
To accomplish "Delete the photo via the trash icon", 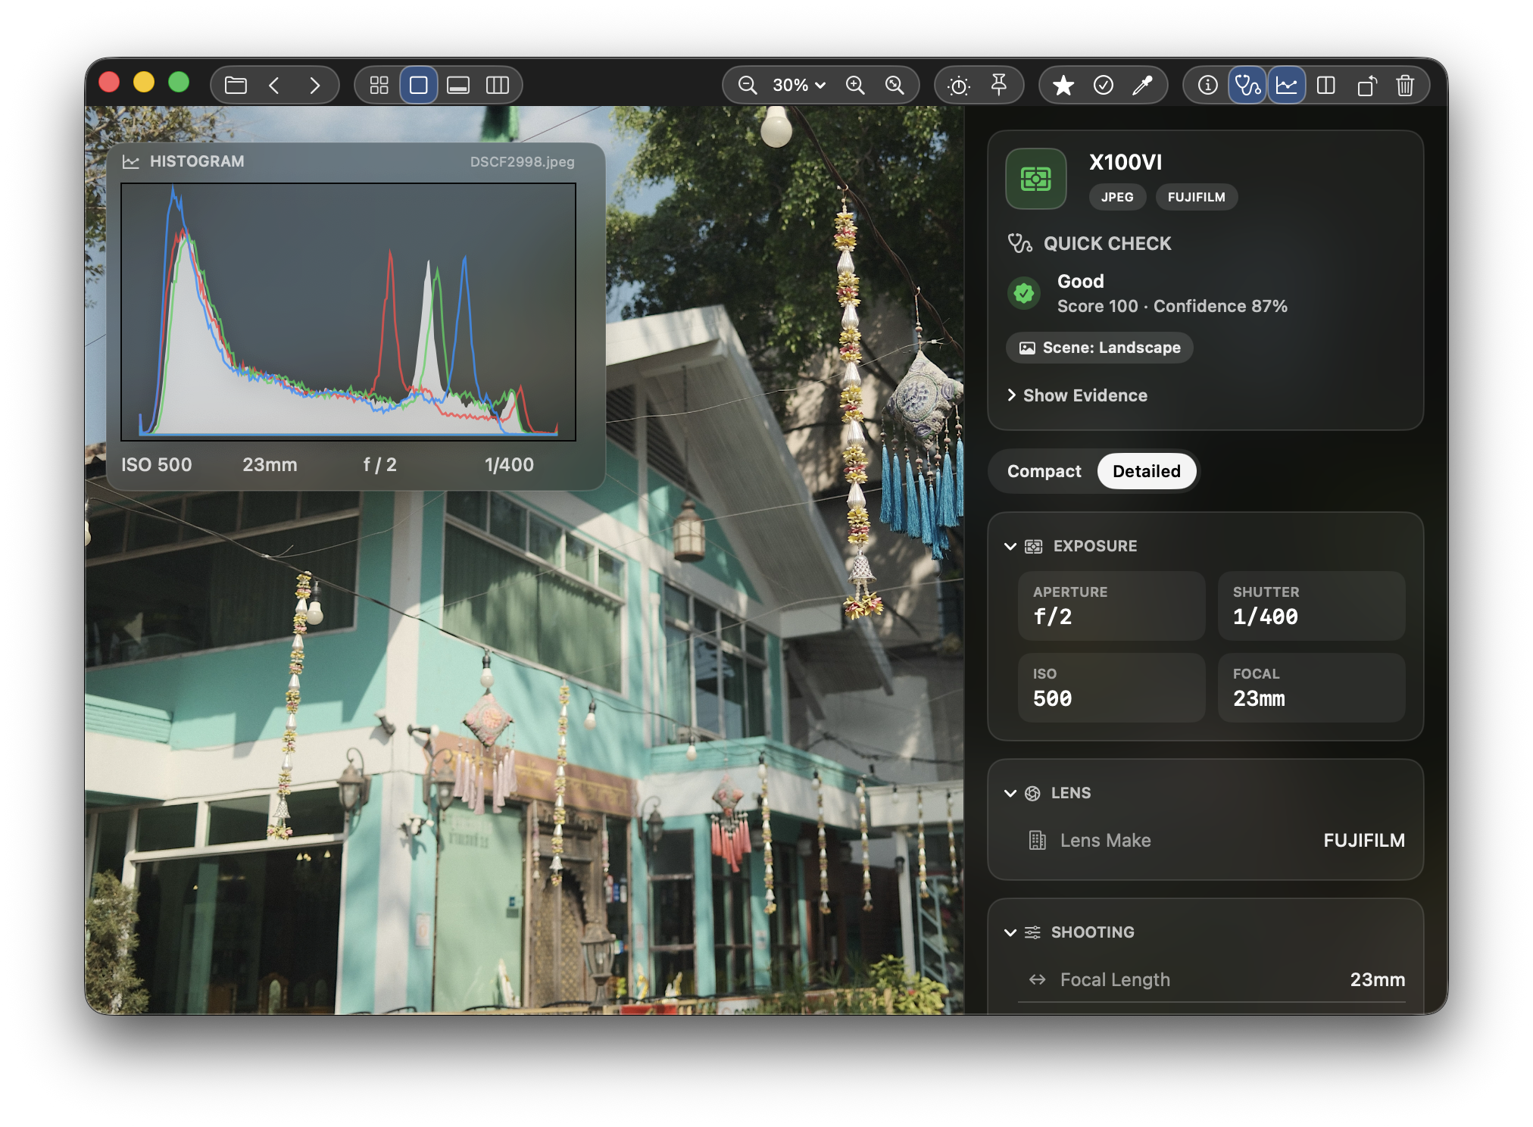I will (x=1405, y=85).
